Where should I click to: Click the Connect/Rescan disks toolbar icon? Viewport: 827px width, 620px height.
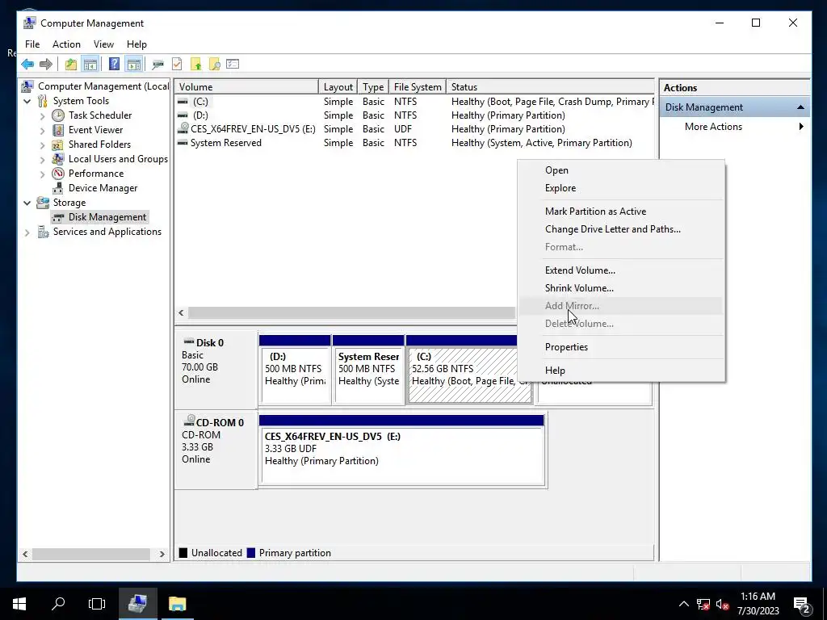click(157, 65)
